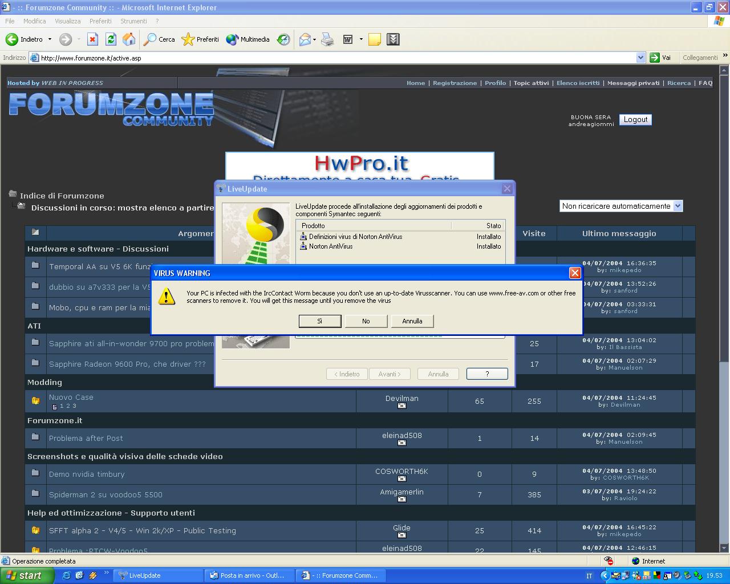The image size is (730, 584).
Task: Click Vai button next to address bar
Action: tap(662, 58)
